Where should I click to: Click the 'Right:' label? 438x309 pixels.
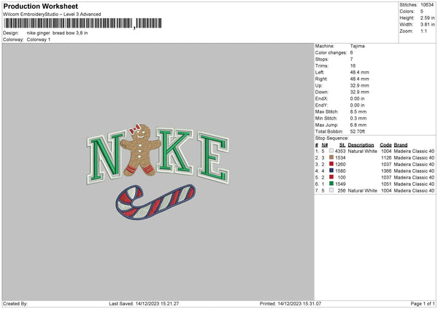[321, 79]
